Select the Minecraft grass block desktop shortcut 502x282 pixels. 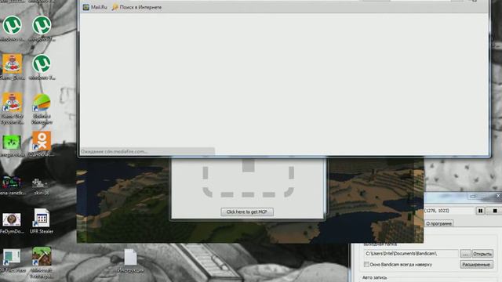pos(42,262)
